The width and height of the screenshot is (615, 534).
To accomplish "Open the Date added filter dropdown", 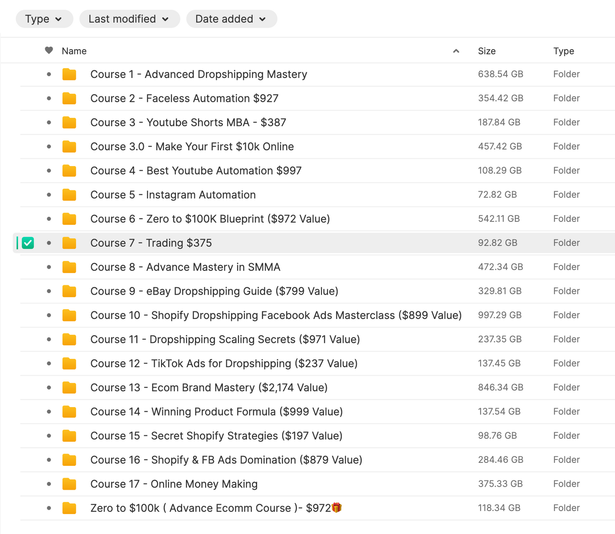I will [231, 19].
